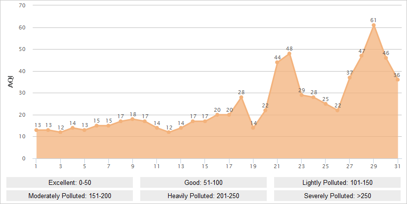
Task: Select the data point labeled 18
Action: point(132,119)
